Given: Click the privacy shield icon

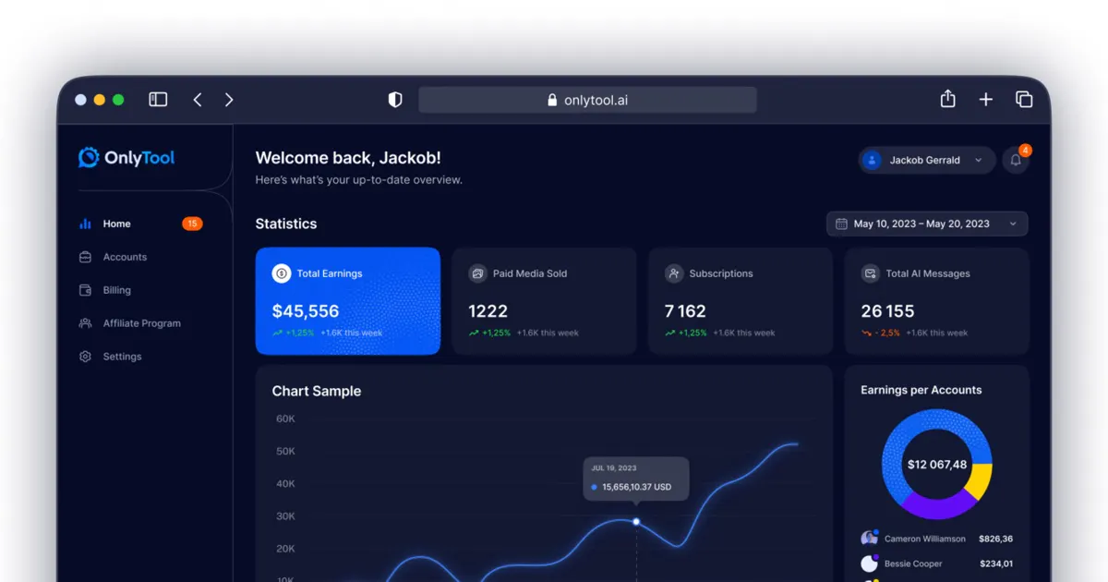Looking at the screenshot, I should coord(395,100).
